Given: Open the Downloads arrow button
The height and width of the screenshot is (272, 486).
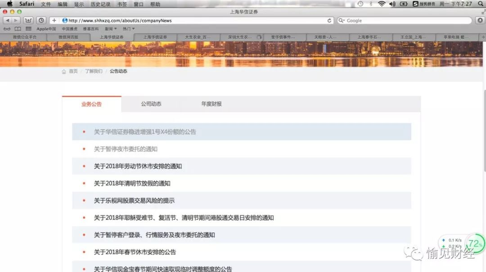Looking at the screenshot, I should coord(480,21).
